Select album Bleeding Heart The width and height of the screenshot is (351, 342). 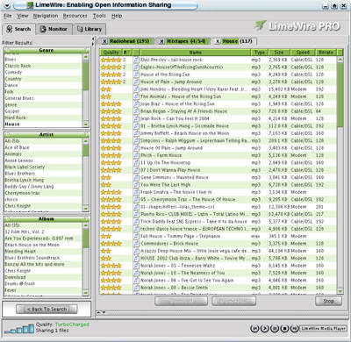point(43,251)
